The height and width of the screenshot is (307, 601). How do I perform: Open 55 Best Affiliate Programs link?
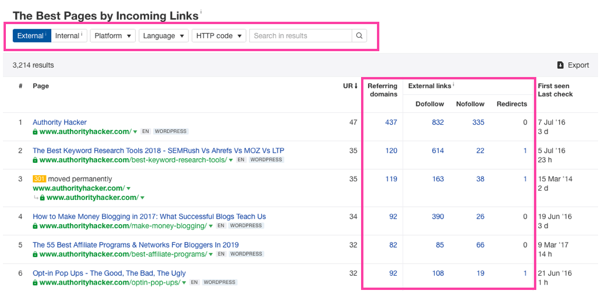(x=136, y=245)
